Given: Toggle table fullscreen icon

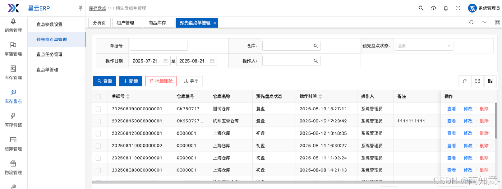Looking at the screenshot, I should 477,81.
